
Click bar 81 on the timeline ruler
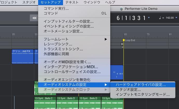(x=170, y=34)
